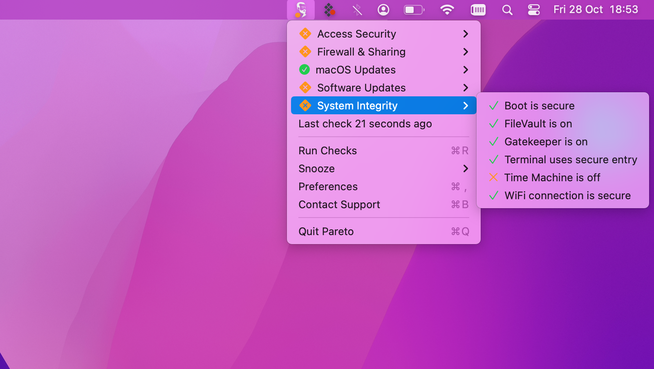Select the System Integrity menu item
The image size is (654, 369).
pos(384,105)
